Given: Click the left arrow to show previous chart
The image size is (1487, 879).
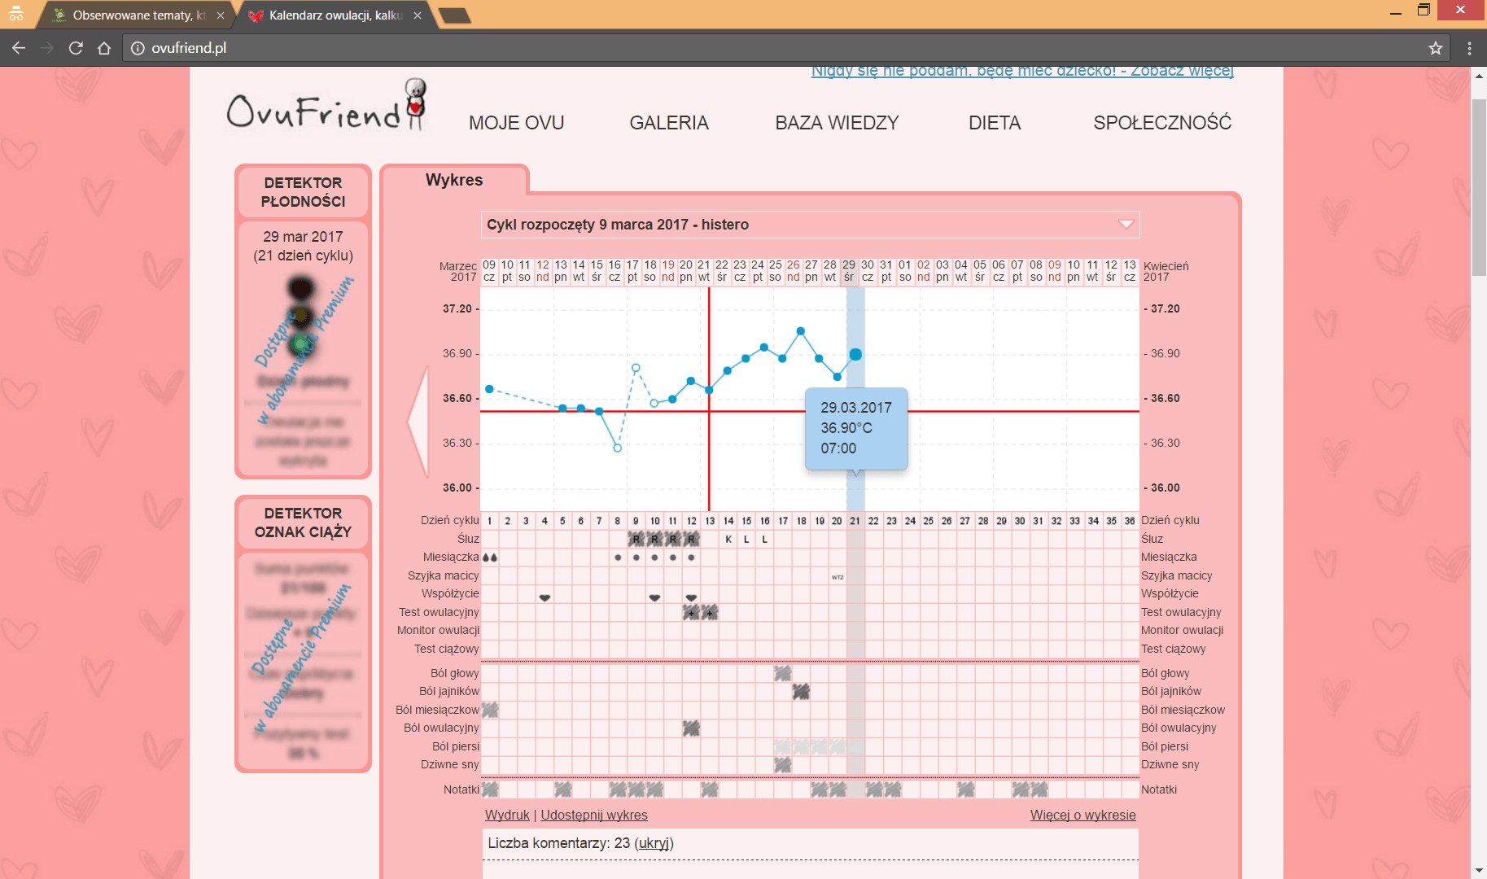Looking at the screenshot, I should click(418, 421).
